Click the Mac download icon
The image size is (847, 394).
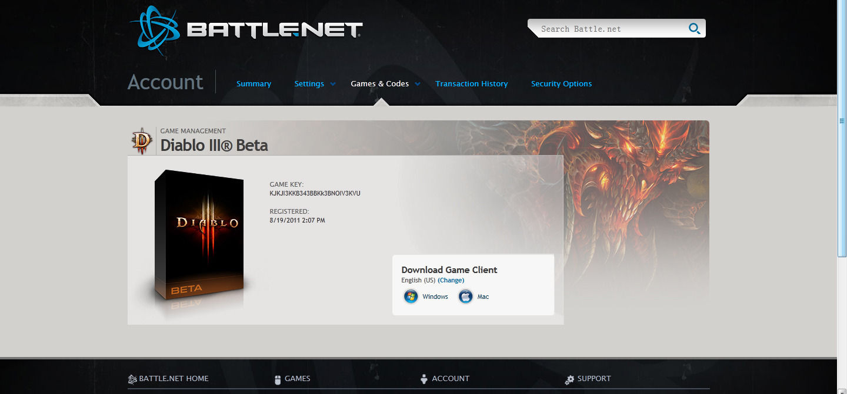465,297
